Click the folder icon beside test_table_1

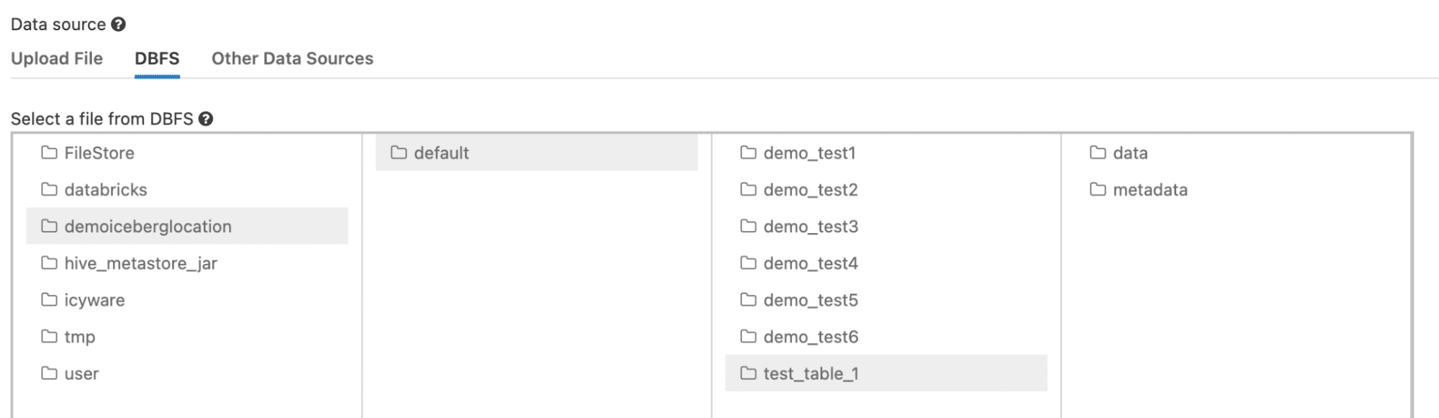click(x=746, y=373)
